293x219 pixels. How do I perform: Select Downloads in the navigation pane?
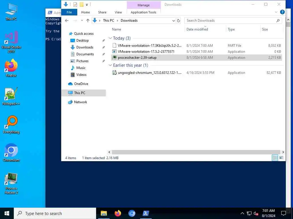coord(85,47)
